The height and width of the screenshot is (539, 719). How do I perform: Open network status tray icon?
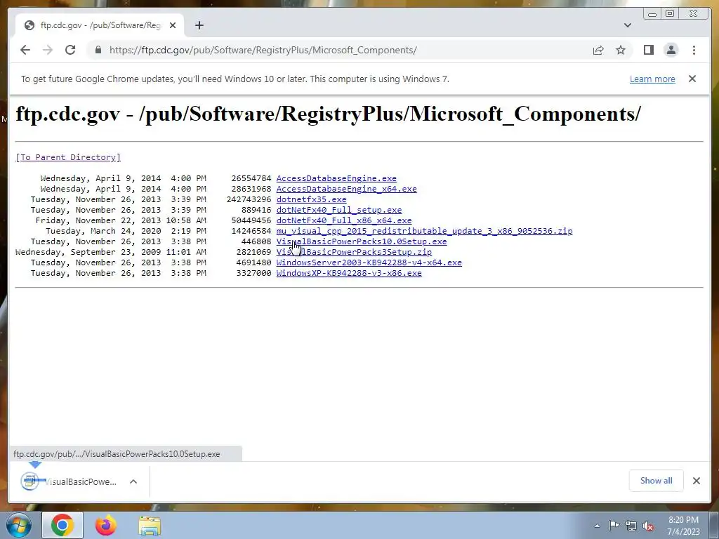point(631,526)
